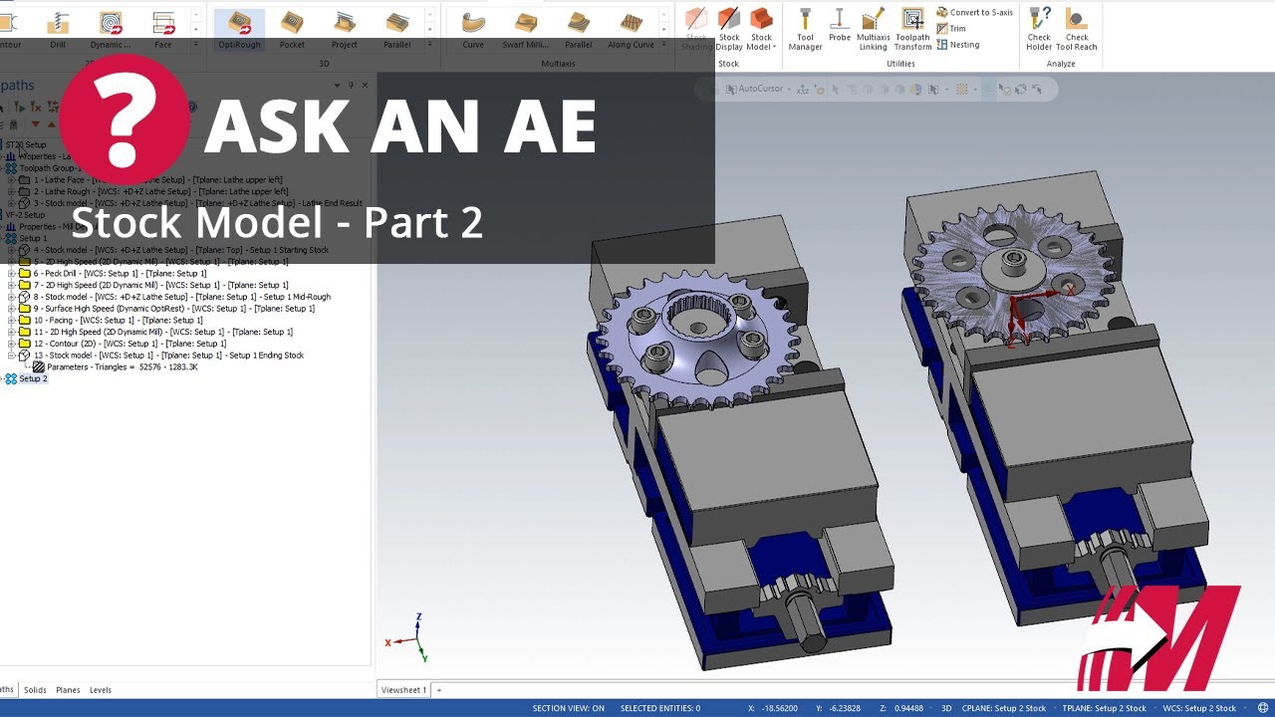The width and height of the screenshot is (1275, 717).
Task: Open the Tool Manager
Action: point(805,30)
